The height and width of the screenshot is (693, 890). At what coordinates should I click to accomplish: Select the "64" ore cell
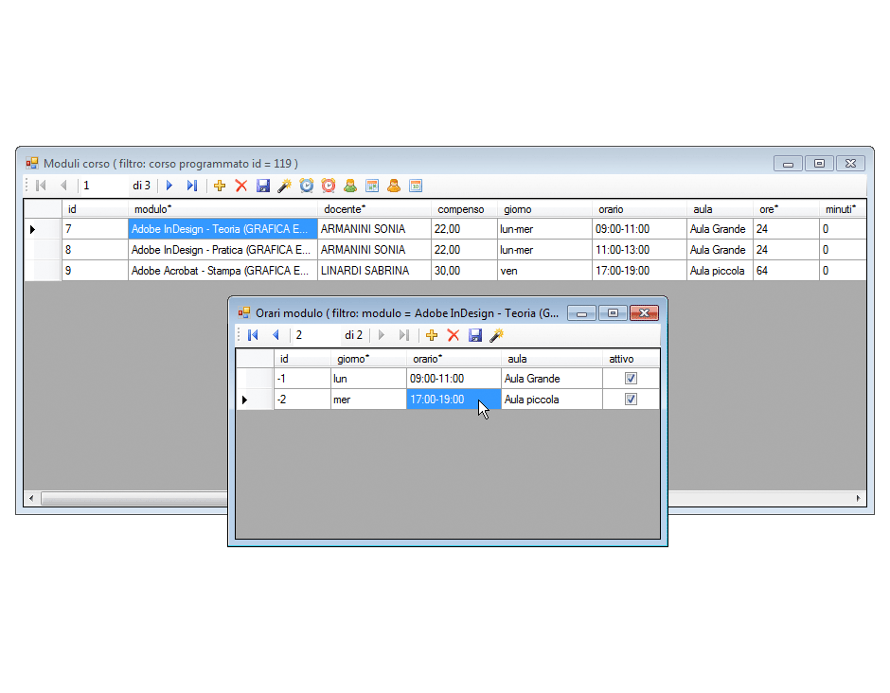[x=786, y=271]
